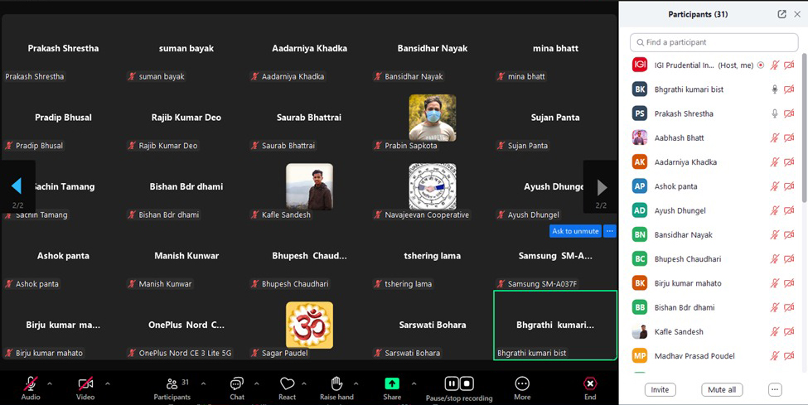Click the red End meeting icon
This screenshot has width=808, height=405.
coord(590,383)
